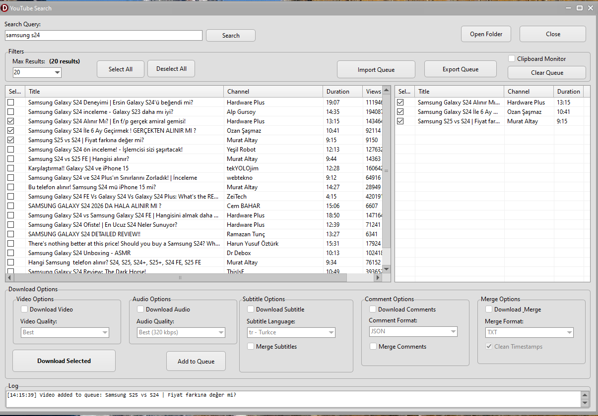Click the app logo icon in the title bar
The height and width of the screenshot is (416, 598).
tap(5, 8)
